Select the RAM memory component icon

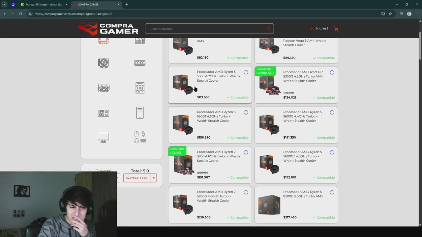[x=140, y=63]
